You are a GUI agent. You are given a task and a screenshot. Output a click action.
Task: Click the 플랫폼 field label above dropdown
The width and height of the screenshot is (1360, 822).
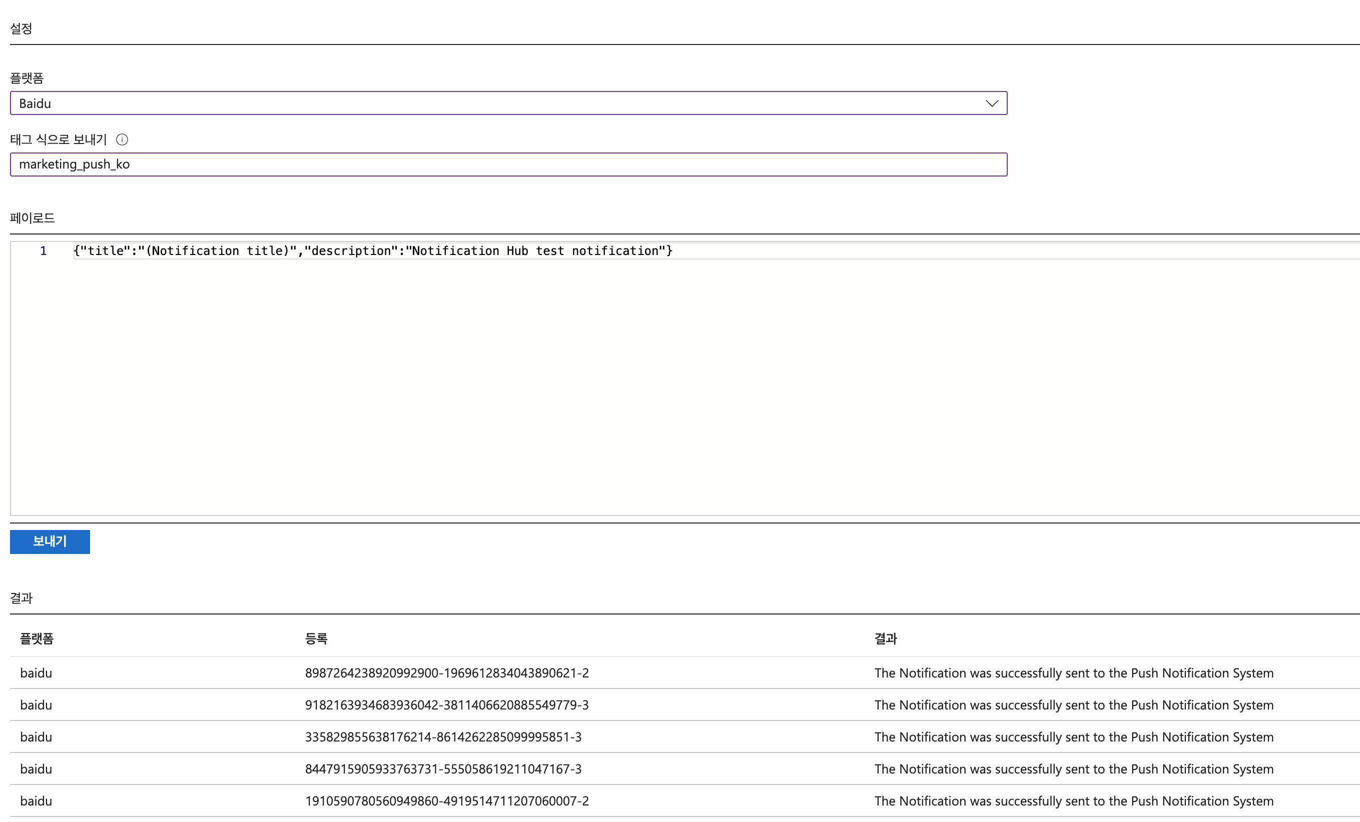(x=27, y=78)
